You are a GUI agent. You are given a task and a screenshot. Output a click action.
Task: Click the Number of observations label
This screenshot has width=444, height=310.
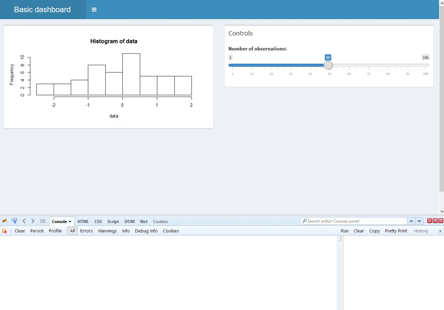coord(257,49)
